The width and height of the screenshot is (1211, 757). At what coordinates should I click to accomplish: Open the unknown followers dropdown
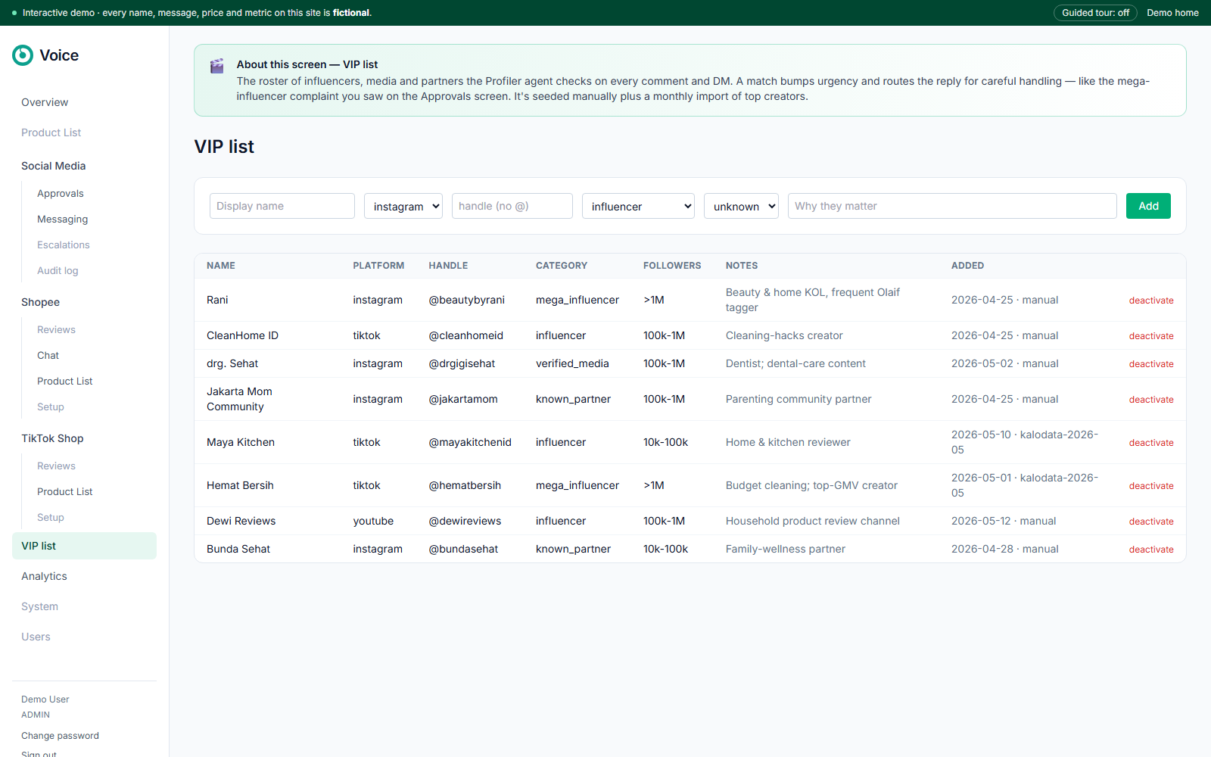(741, 206)
